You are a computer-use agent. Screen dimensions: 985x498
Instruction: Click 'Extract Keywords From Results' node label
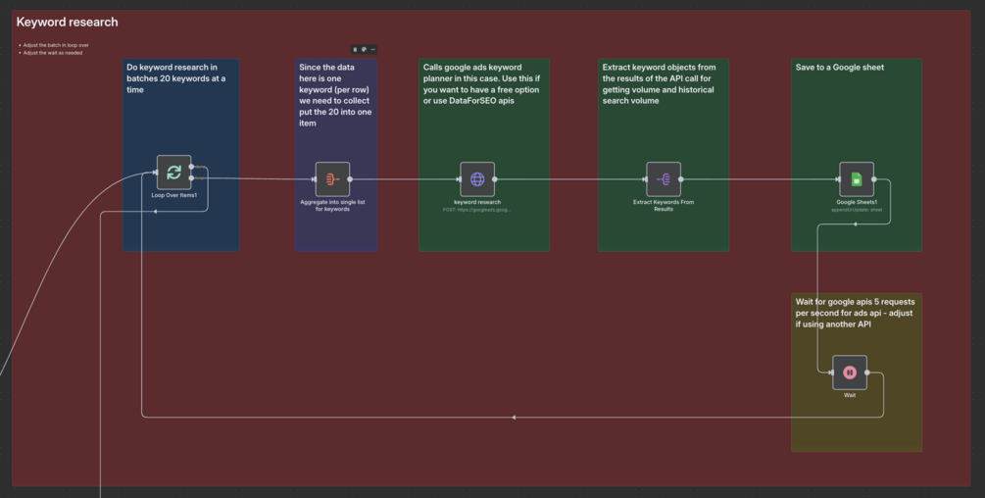click(664, 205)
